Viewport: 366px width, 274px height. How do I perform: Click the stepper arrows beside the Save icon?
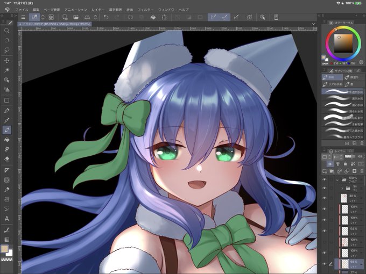(x=95, y=17)
